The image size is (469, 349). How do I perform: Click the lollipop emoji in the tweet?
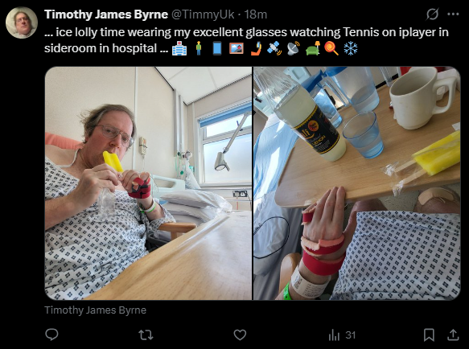point(331,48)
